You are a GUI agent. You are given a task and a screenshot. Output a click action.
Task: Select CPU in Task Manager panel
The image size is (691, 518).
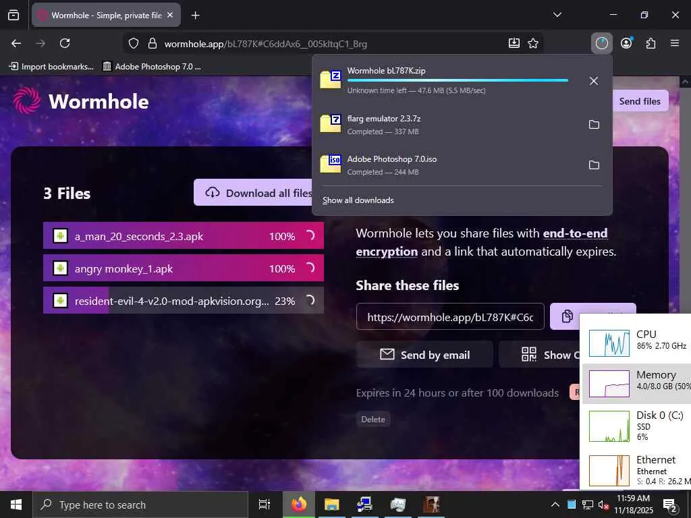[636, 342]
